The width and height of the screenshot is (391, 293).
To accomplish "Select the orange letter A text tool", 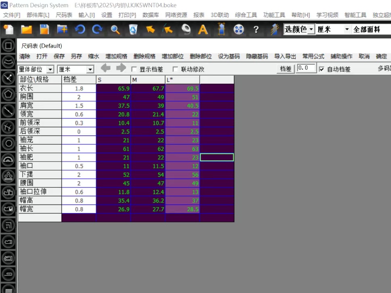I will pyautogui.click(x=203, y=29).
